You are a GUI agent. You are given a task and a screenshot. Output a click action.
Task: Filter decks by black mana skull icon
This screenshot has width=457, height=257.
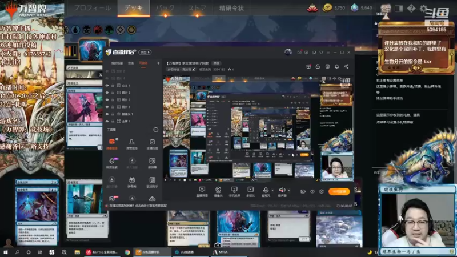[x=87, y=30]
